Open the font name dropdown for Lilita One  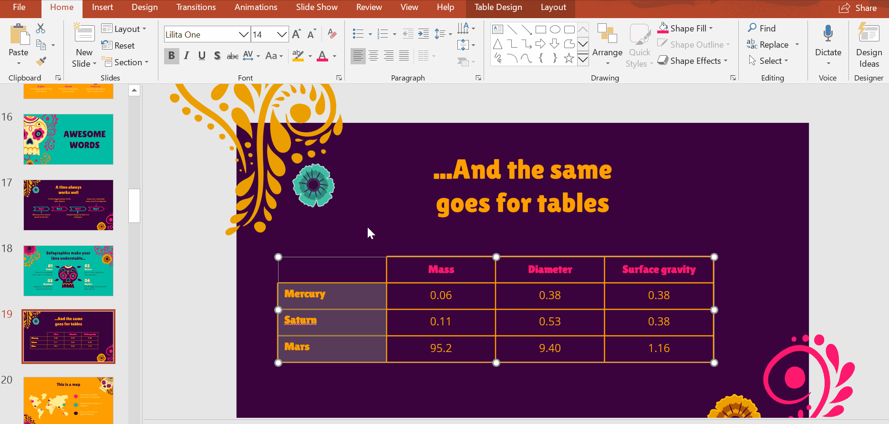tap(243, 34)
